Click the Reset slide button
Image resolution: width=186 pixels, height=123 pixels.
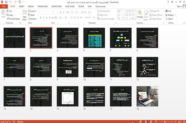(31, 15)
